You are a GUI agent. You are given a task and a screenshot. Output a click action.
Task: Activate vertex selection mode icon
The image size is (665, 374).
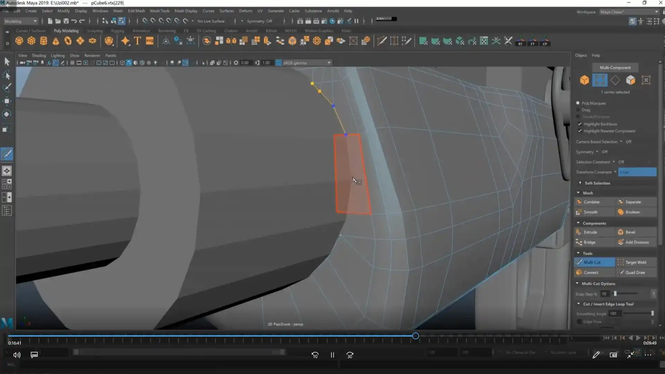(600, 80)
